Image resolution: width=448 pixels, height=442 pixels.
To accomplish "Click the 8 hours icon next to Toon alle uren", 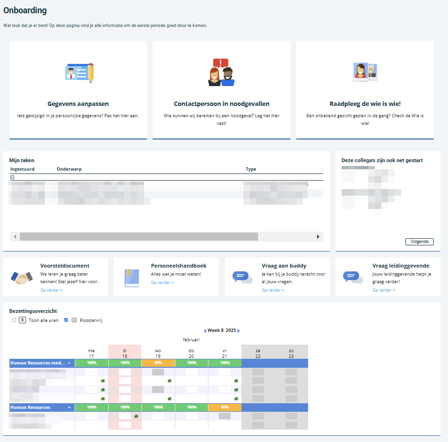I will click(x=22, y=320).
